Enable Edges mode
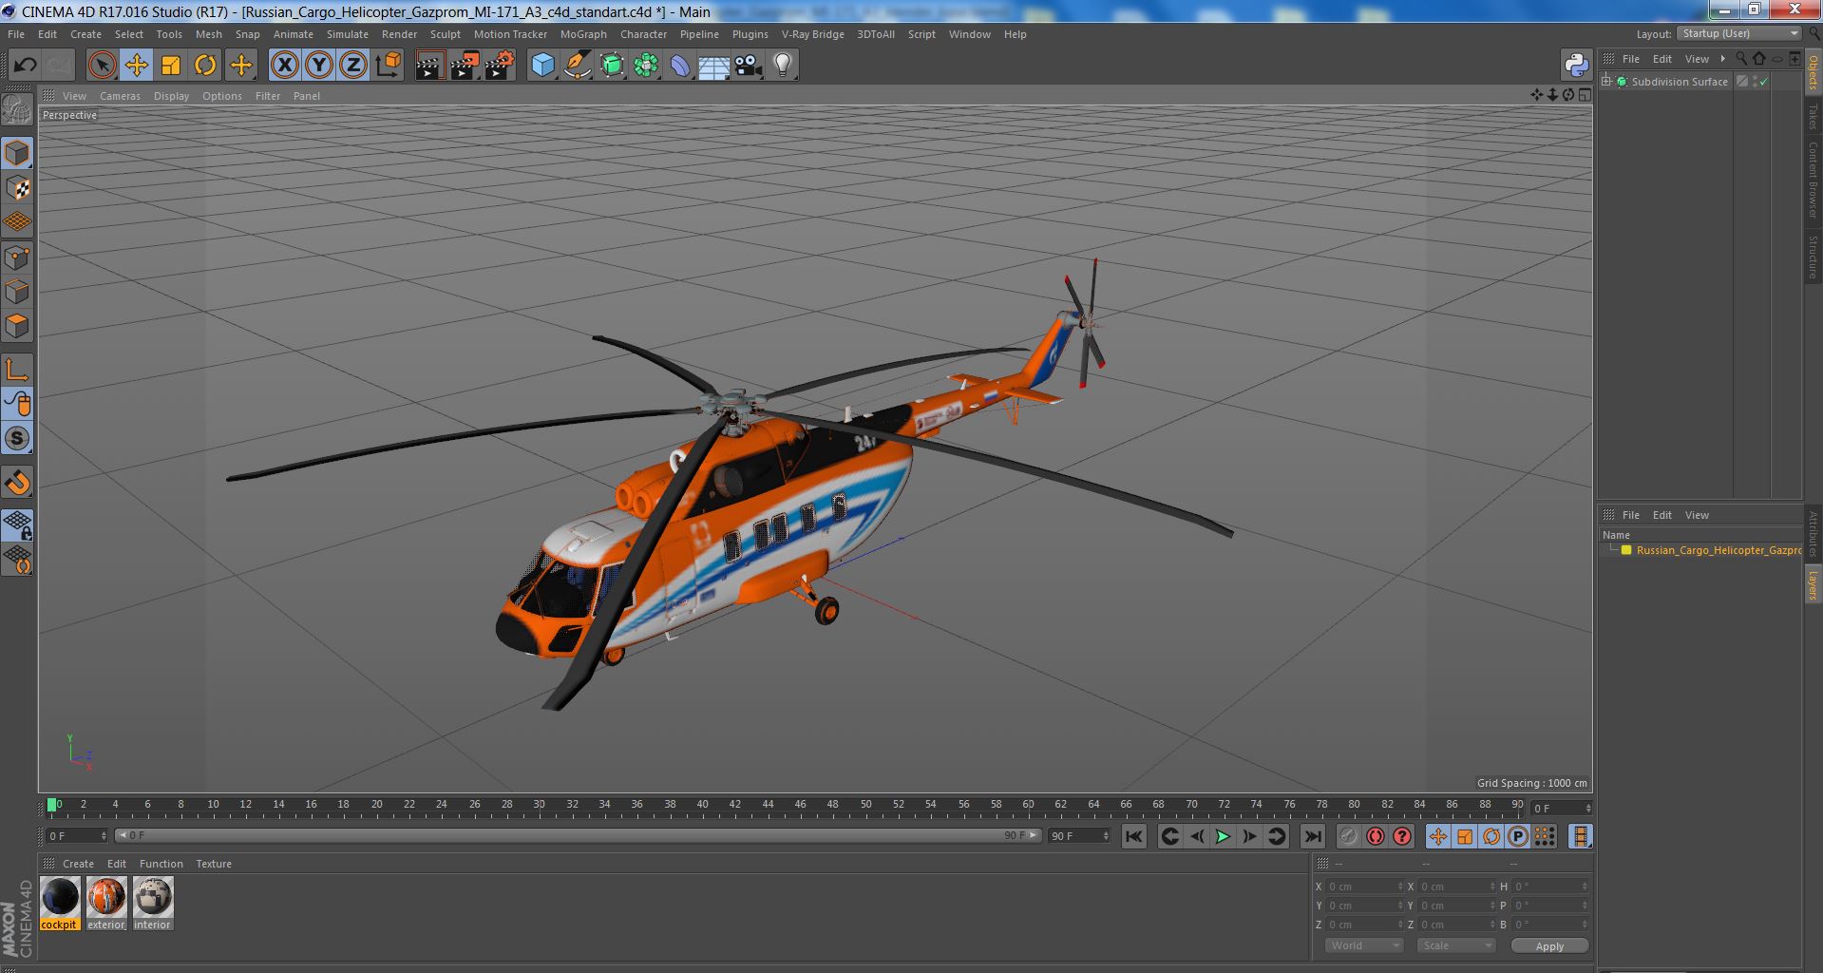Image resolution: width=1823 pixels, height=973 pixels. [x=18, y=292]
